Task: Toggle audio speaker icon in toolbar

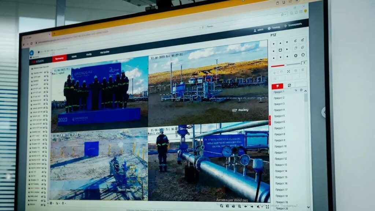Action: point(259,207)
